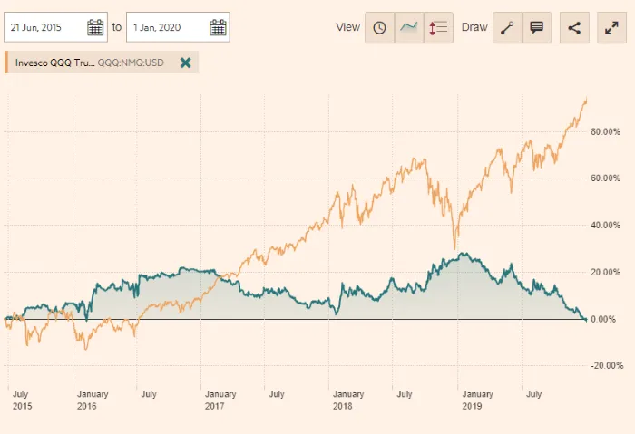
Task: Click the clock time-period view icon
Action: coord(379,27)
